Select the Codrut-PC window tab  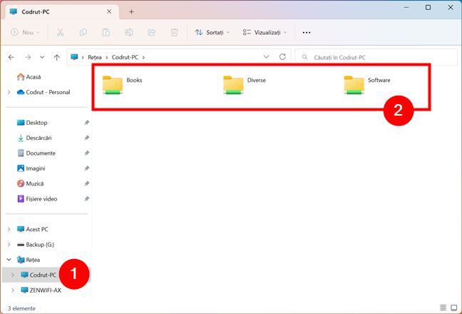coord(63,12)
